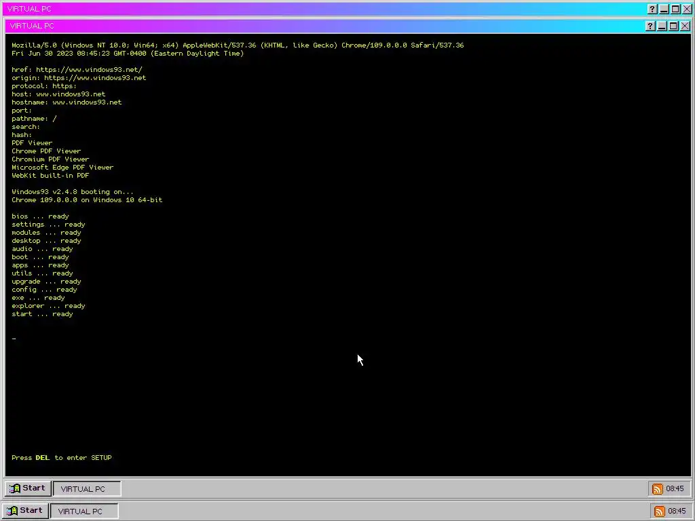Minimize the inner VIRTUAL PC window

tap(662, 26)
